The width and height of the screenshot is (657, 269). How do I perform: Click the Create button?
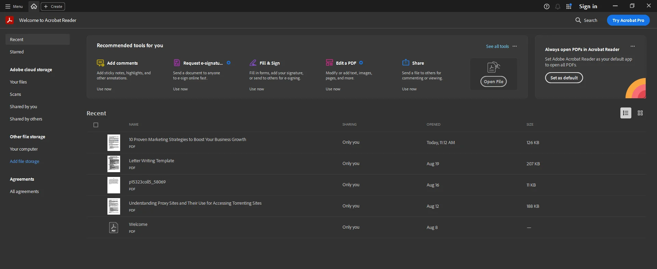pyautogui.click(x=53, y=7)
